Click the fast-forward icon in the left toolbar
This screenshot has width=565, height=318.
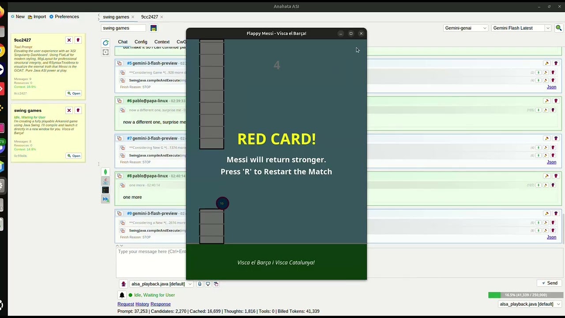[x=105, y=199]
